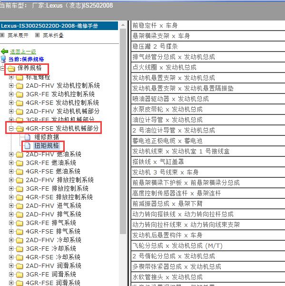Click the 3GR-FE 发动机控制系统 folder icon
Screen dimensions: 285x286
(20, 94)
